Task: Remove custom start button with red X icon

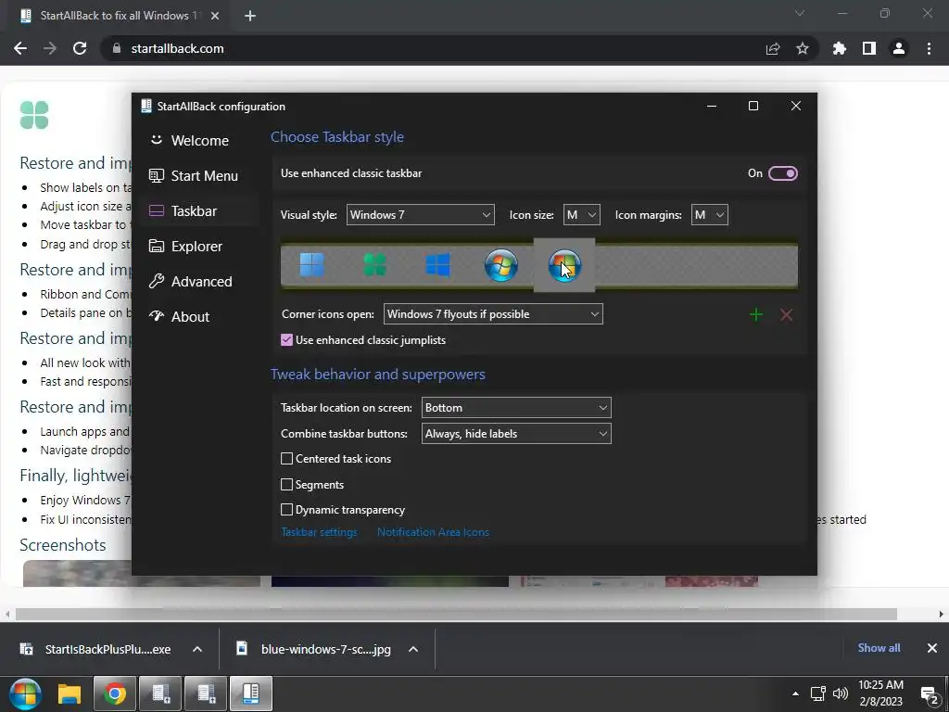Action: 786,314
